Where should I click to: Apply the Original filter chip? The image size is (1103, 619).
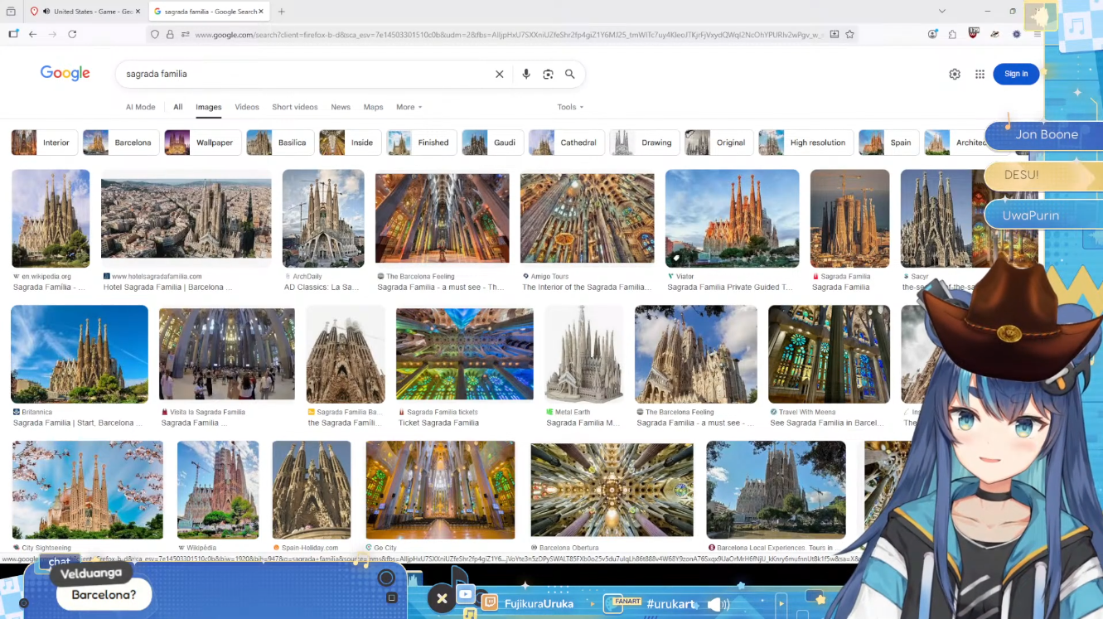click(719, 143)
